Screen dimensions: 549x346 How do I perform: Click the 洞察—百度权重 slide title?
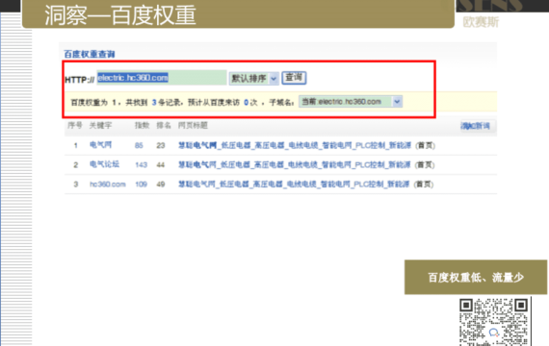119,15
